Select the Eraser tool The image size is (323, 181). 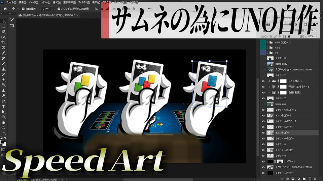coord(3,80)
